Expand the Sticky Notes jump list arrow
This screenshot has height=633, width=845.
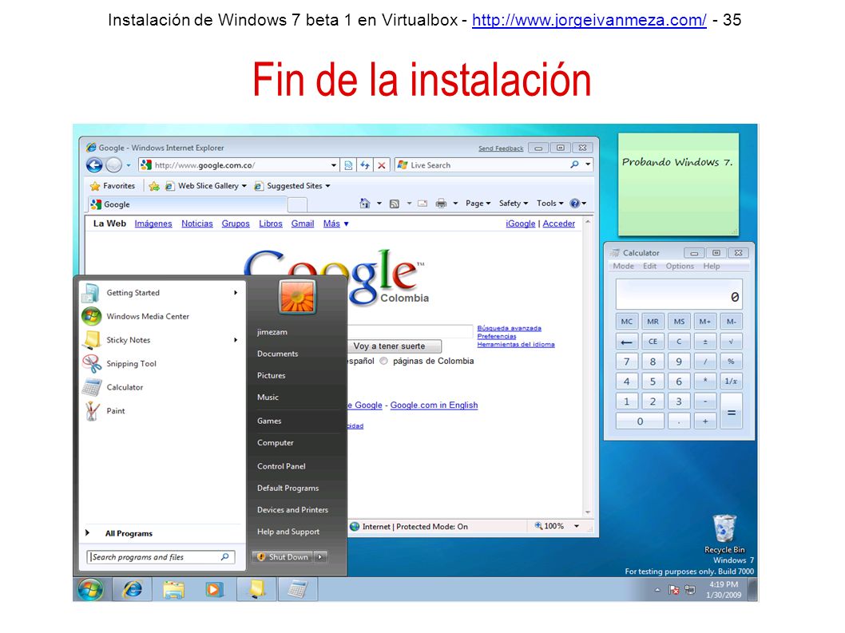point(236,340)
